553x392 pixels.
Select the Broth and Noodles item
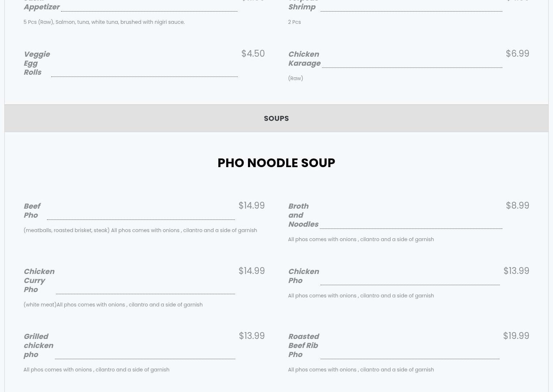click(x=303, y=215)
